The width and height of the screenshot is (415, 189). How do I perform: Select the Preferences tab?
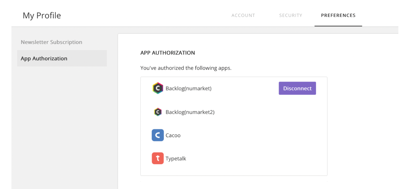pyautogui.click(x=338, y=15)
